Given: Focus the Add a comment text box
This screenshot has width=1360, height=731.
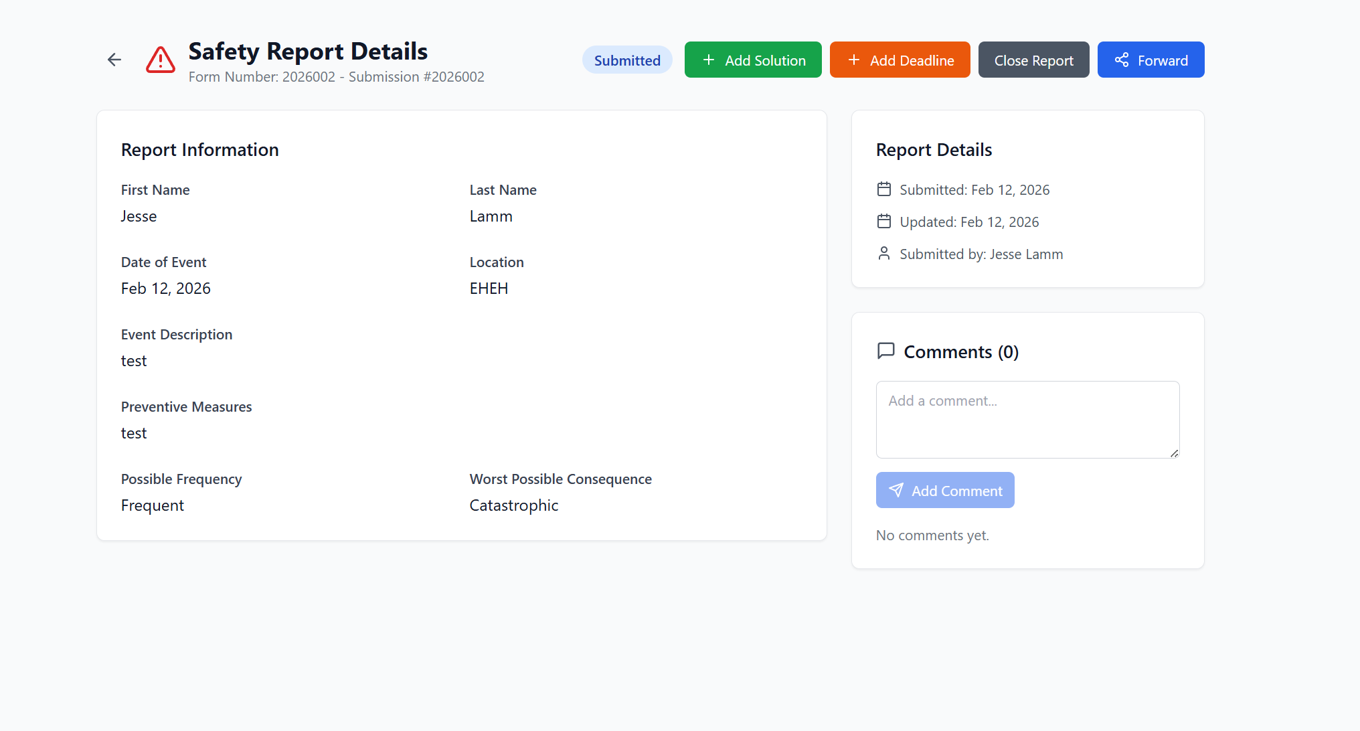Looking at the screenshot, I should pyautogui.click(x=1027, y=419).
